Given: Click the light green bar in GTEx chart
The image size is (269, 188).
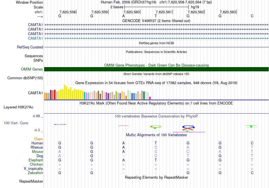Looking at the screenshot, I should tap(128, 95).
